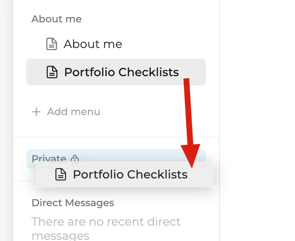Click the plus icon beside Add menu
The width and height of the screenshot is (295, 241).
coord(36,112)
